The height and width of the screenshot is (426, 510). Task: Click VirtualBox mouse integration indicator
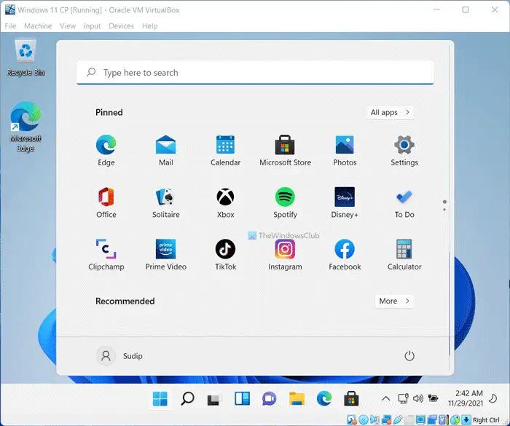(455, 420)
